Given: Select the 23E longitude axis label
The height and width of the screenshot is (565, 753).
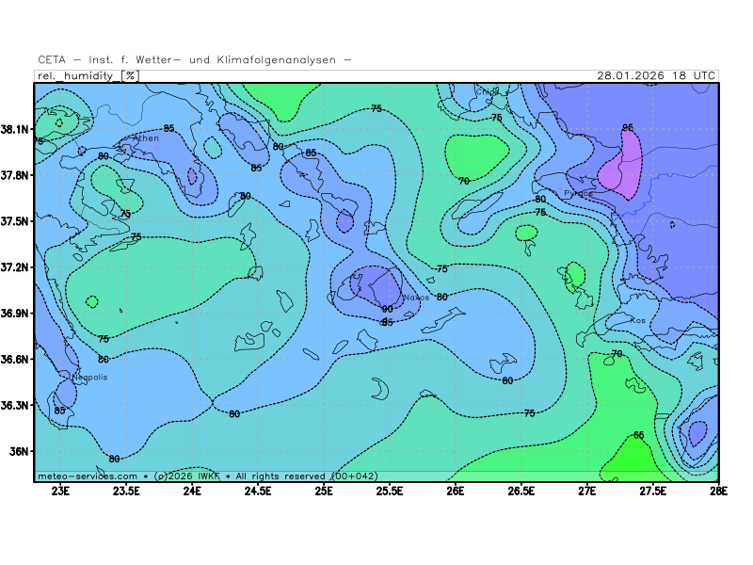Looking at the screenshot, I should click(x=61, y=490).
